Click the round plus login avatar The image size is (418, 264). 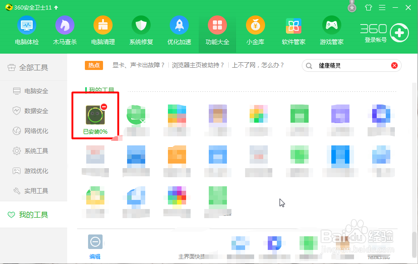coord(399,33)
